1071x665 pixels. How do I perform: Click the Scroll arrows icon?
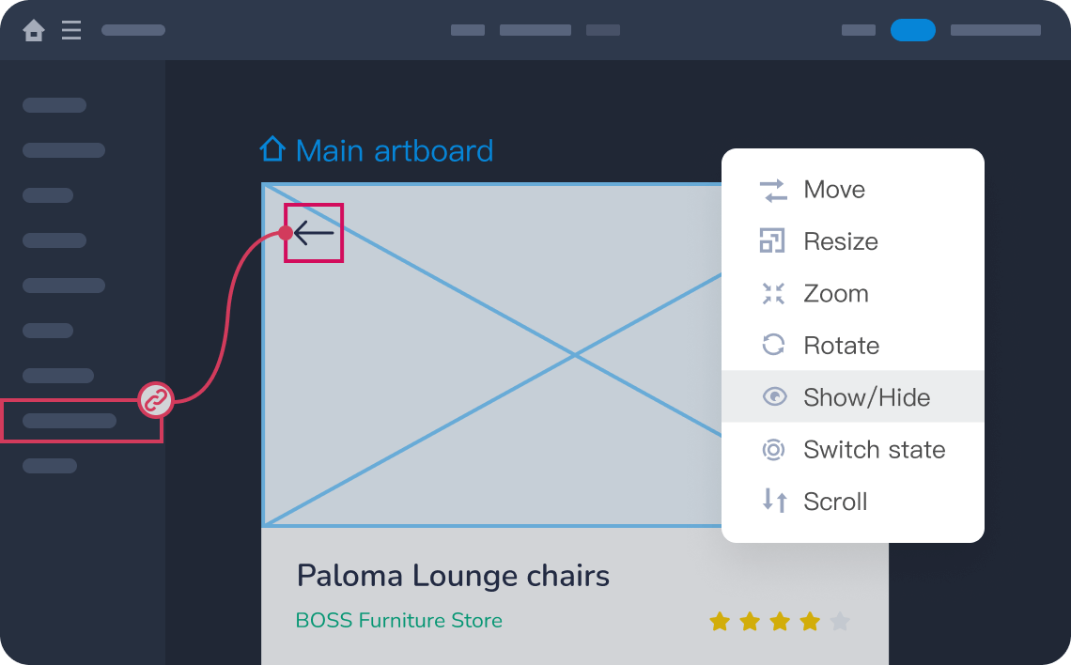(773, 501)
